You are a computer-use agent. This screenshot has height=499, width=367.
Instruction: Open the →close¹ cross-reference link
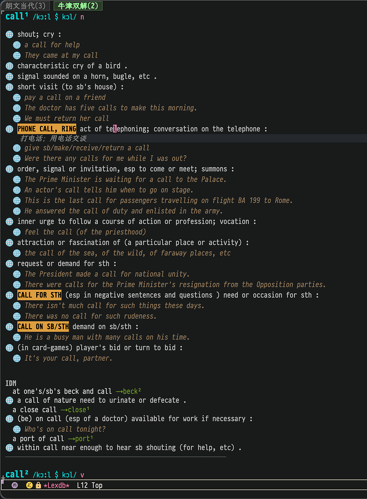coord(75,410)
